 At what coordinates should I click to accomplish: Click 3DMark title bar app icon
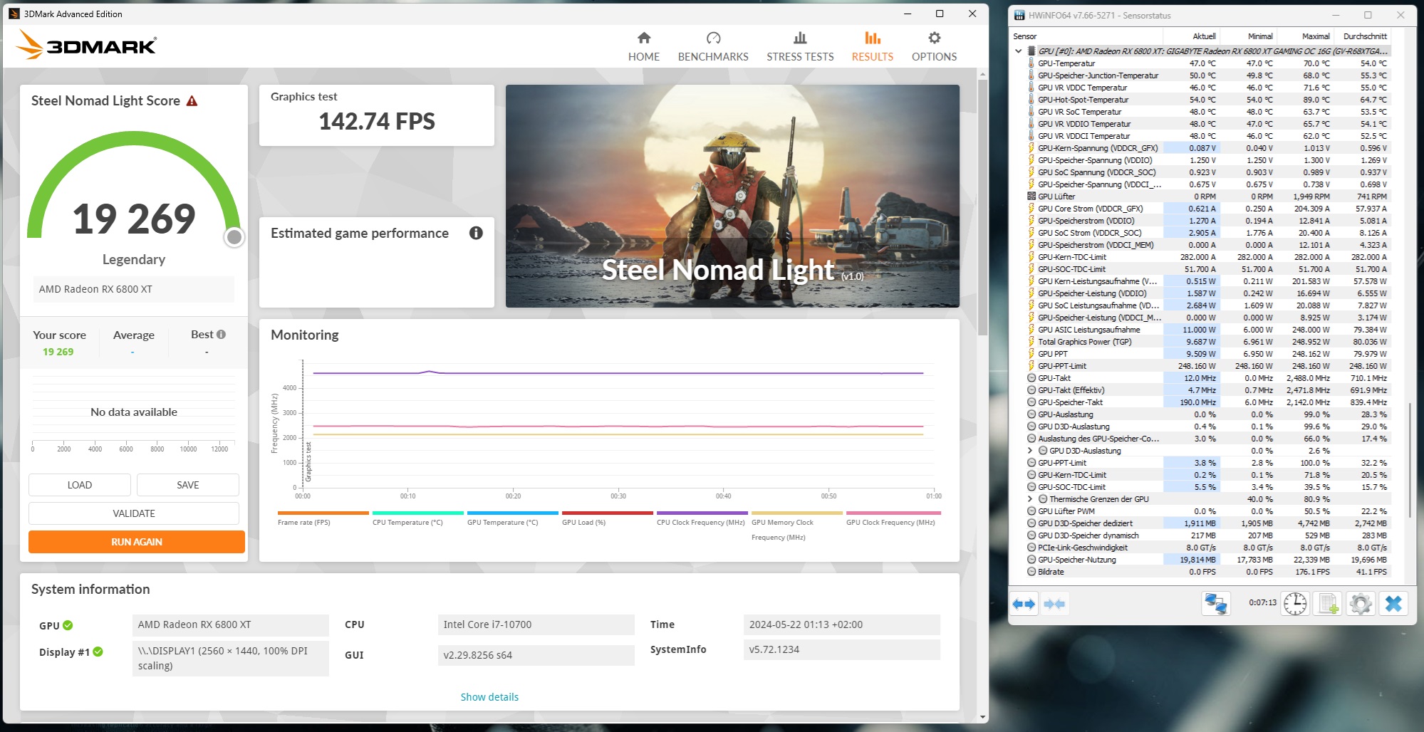point(14,14)
